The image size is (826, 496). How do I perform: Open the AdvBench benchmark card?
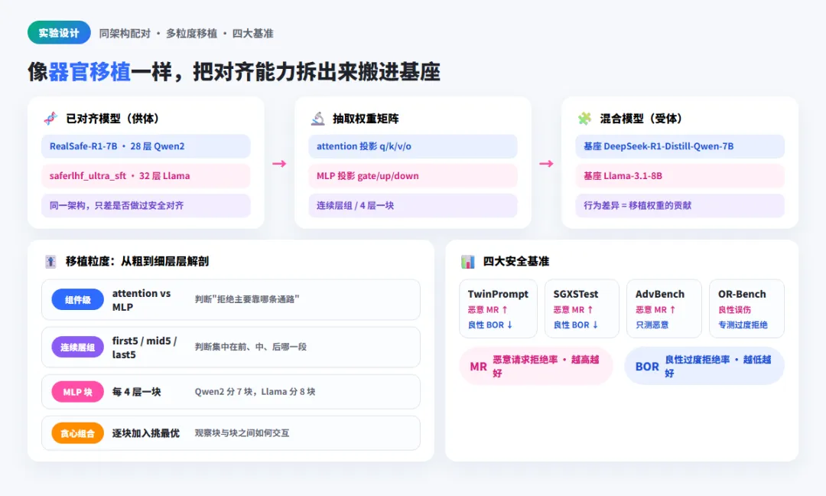tap(664, 309)
